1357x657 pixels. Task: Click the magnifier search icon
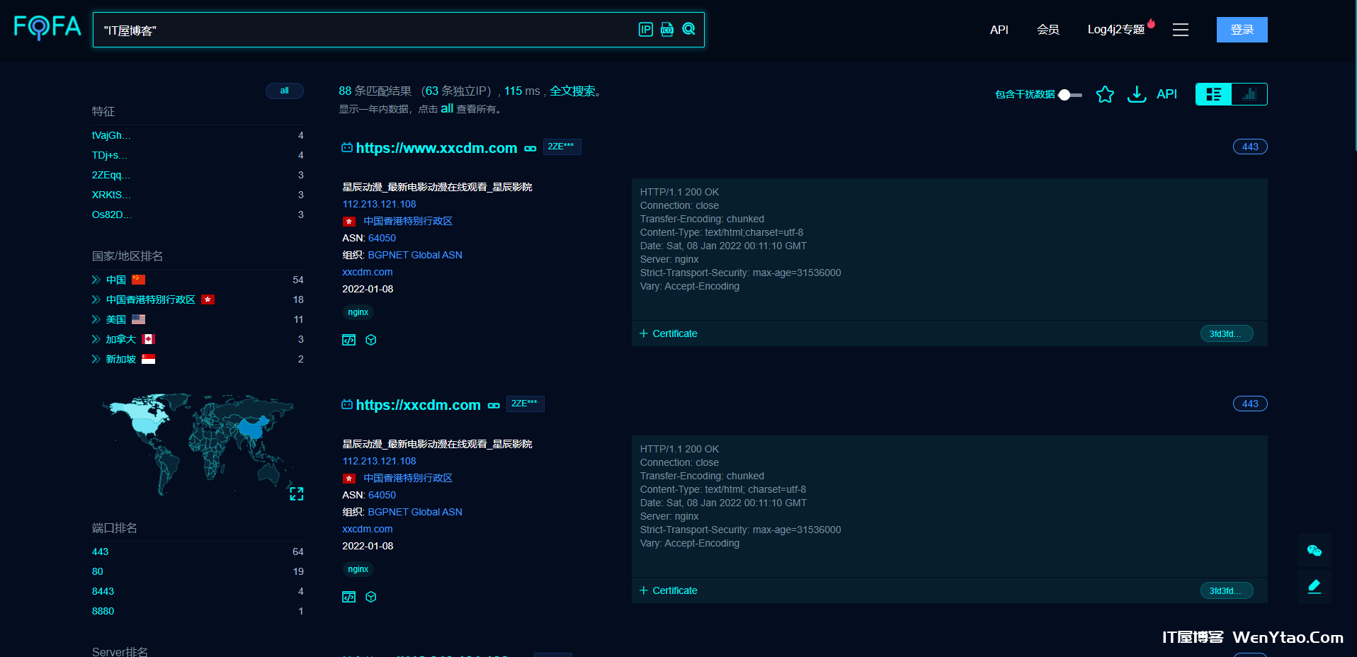[688, 29]
